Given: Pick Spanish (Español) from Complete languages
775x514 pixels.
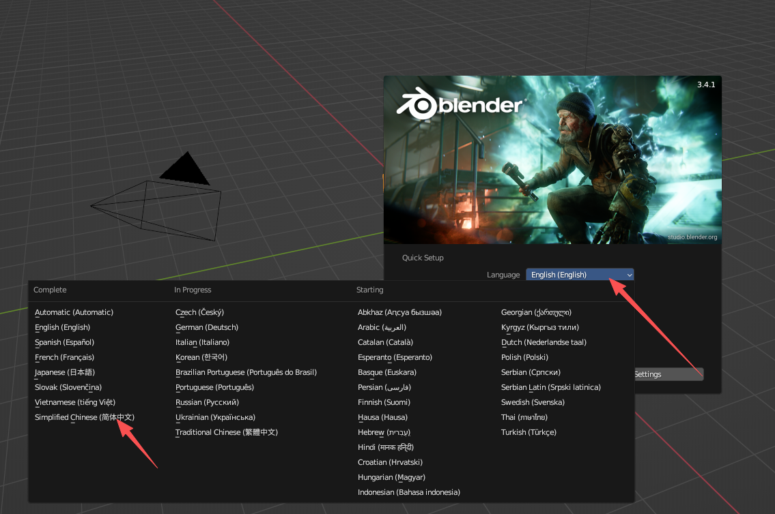Looking at the screenshot, I should [x=64, y=342].
